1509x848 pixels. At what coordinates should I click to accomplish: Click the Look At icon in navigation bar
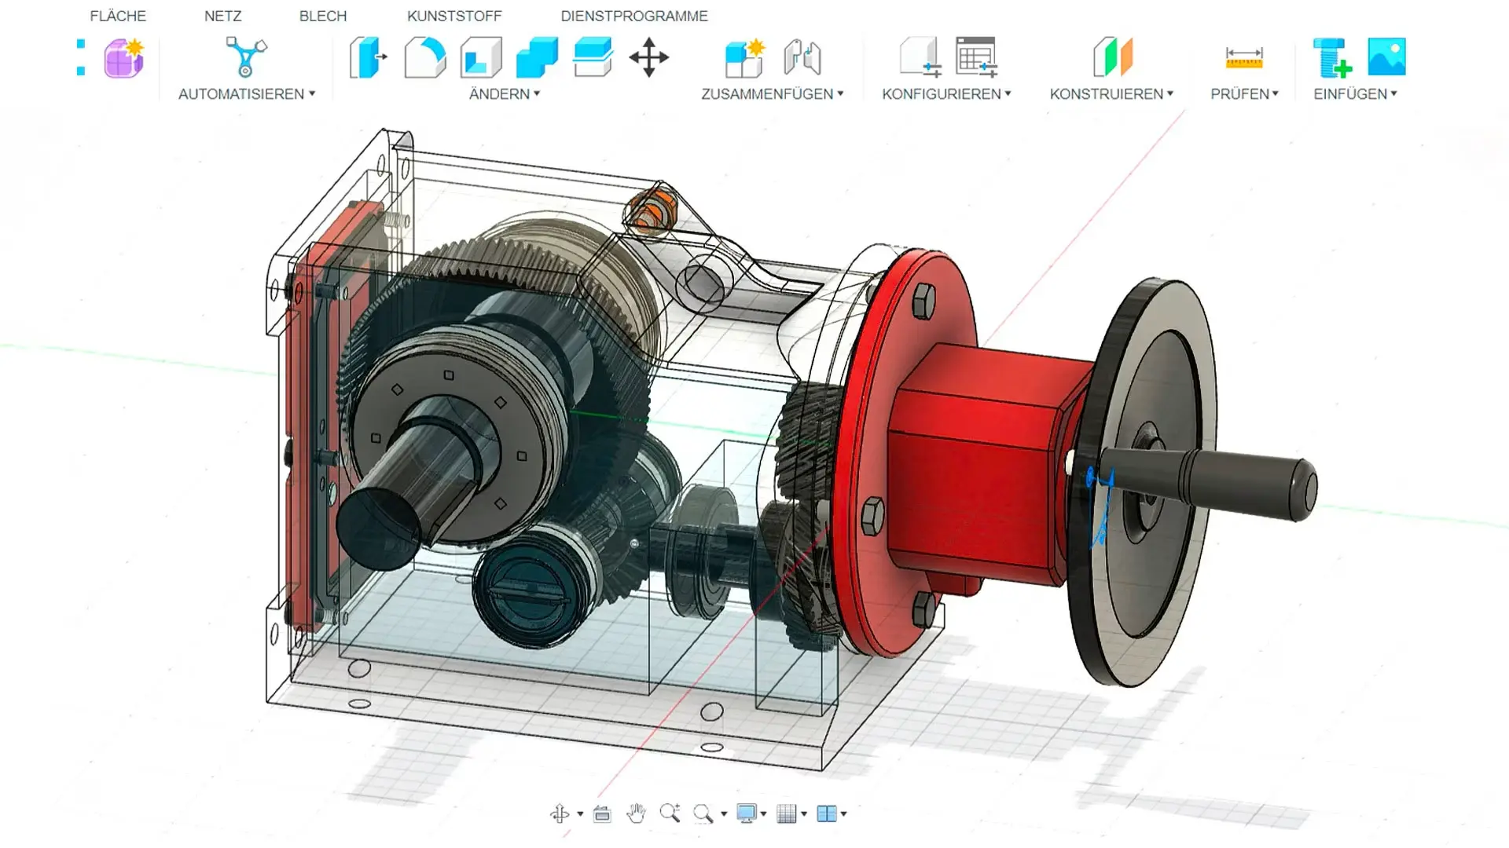coord(602,813)
